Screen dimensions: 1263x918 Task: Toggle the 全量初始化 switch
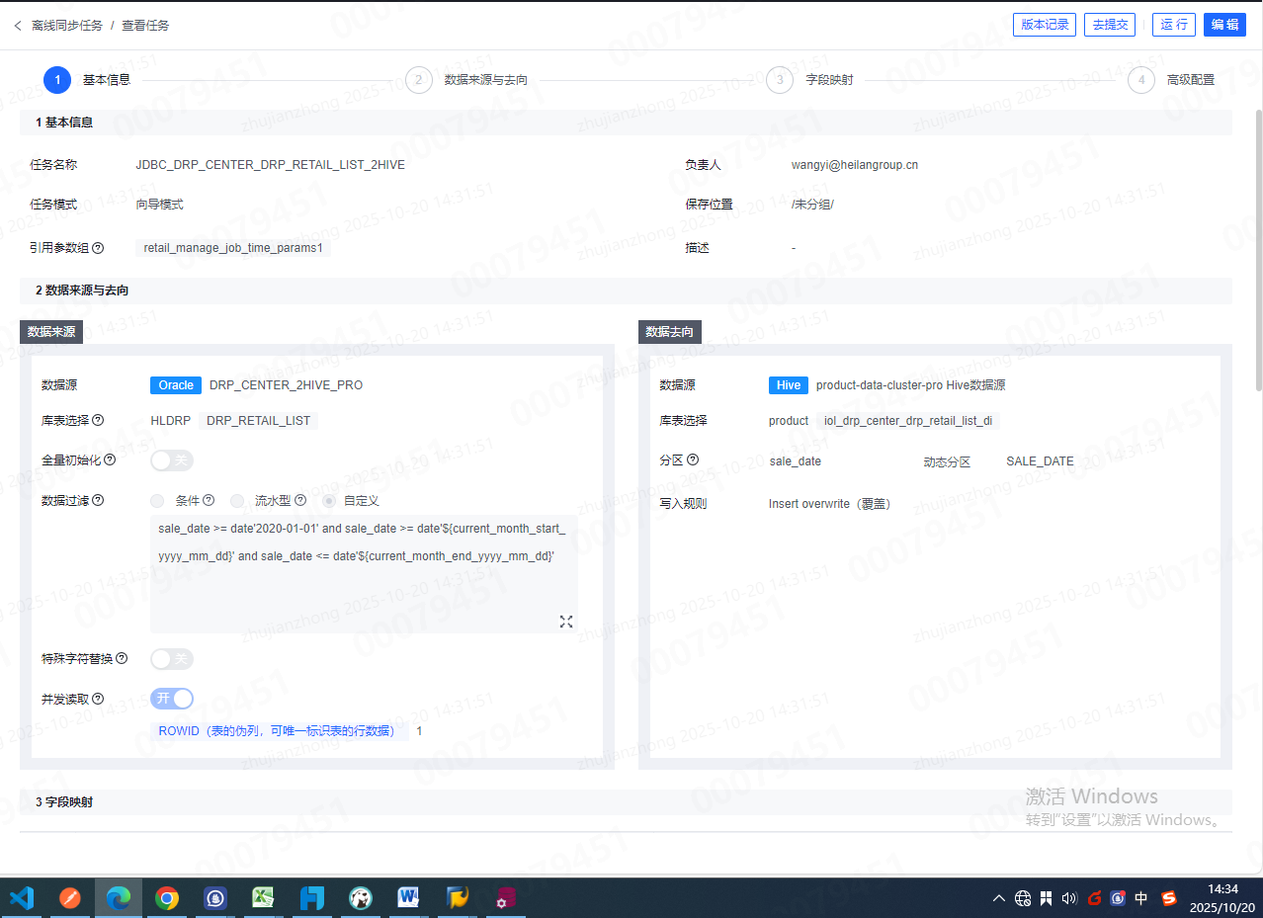point(171,460)
